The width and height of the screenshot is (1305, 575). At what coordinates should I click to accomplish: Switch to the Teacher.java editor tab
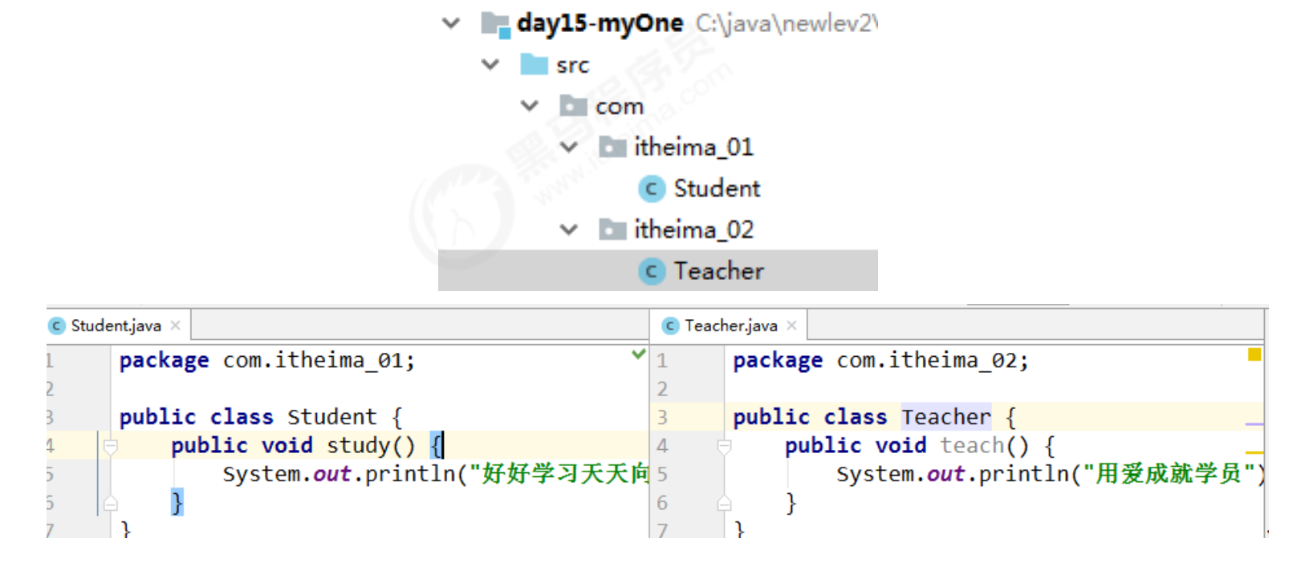pos(730,326)
